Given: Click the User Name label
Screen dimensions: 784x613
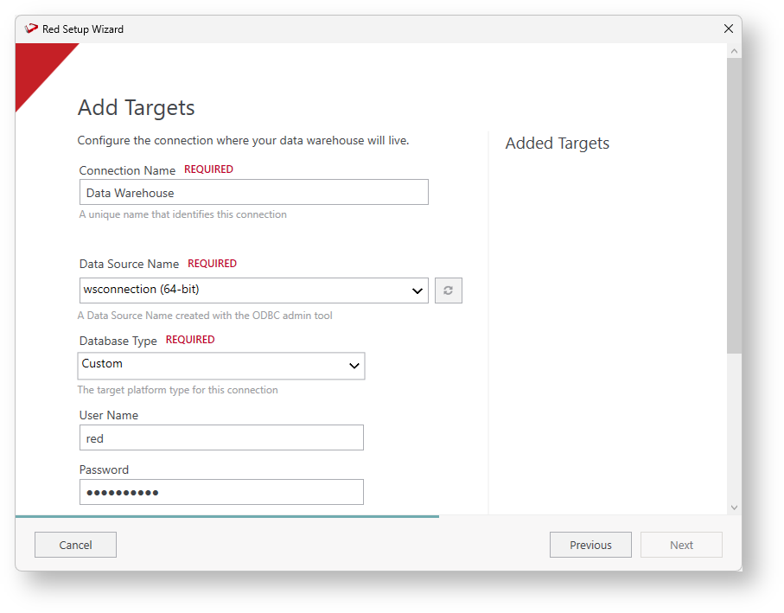Looking at the screenshot, I should pos(109,415).
